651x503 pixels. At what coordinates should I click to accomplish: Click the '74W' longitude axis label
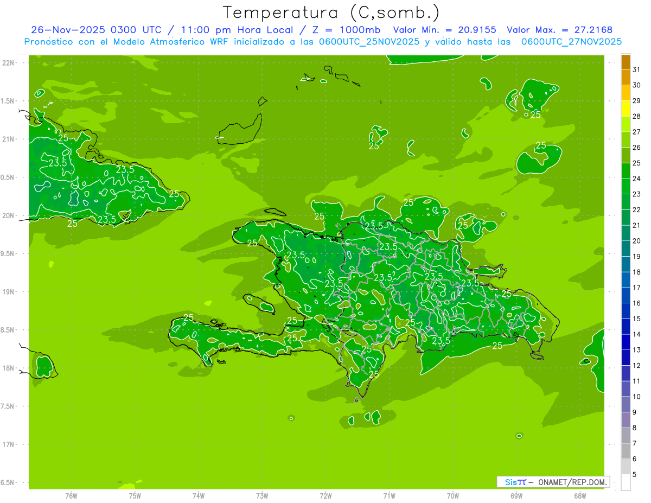coord(199,496)
